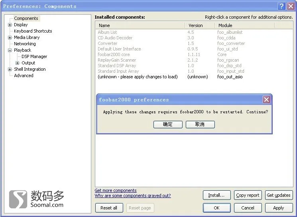
Task: Open the Keyboard Shortcuts page
Action: tap(33, 31)
